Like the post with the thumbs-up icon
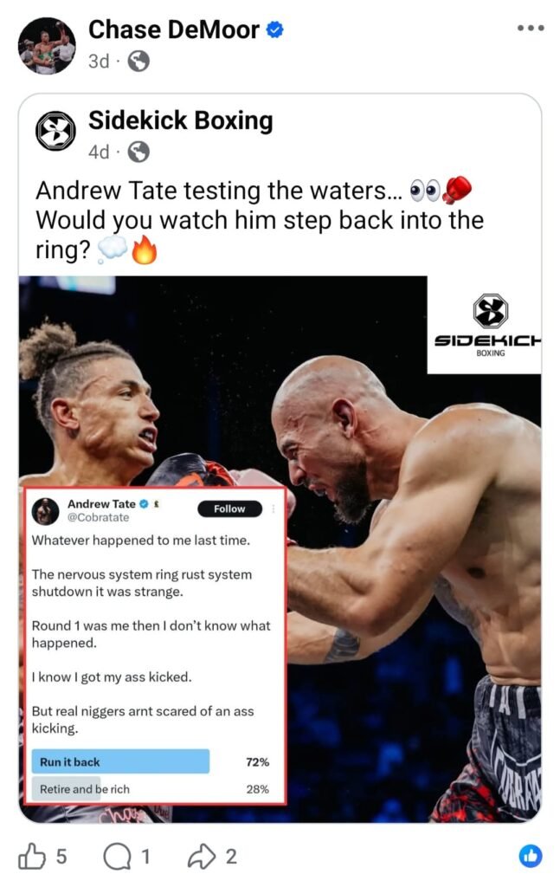The width and height of the screenshot is (560, 887). pyautogui.click(x=32, y=857)
